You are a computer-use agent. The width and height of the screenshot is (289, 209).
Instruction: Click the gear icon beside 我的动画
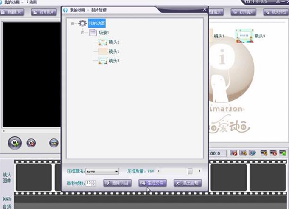82,23
